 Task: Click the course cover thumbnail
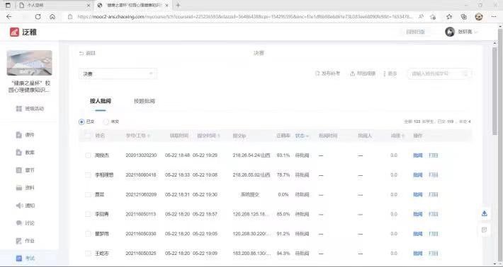pos(30,63)
